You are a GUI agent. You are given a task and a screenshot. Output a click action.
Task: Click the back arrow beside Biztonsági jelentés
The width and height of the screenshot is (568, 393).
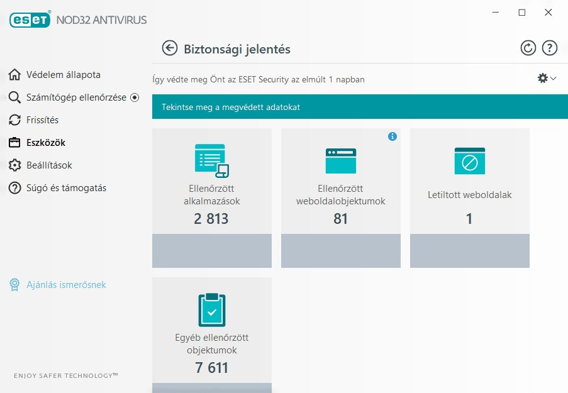(170, 48)
